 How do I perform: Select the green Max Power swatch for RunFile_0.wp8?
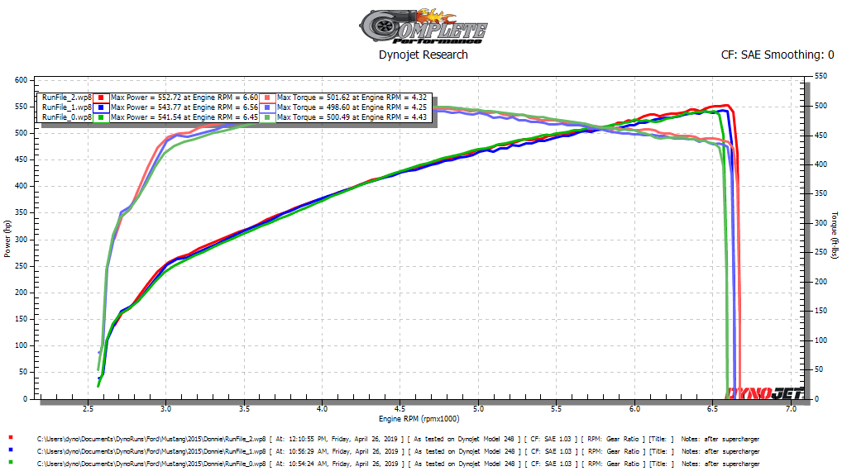[x=101, y=117]
